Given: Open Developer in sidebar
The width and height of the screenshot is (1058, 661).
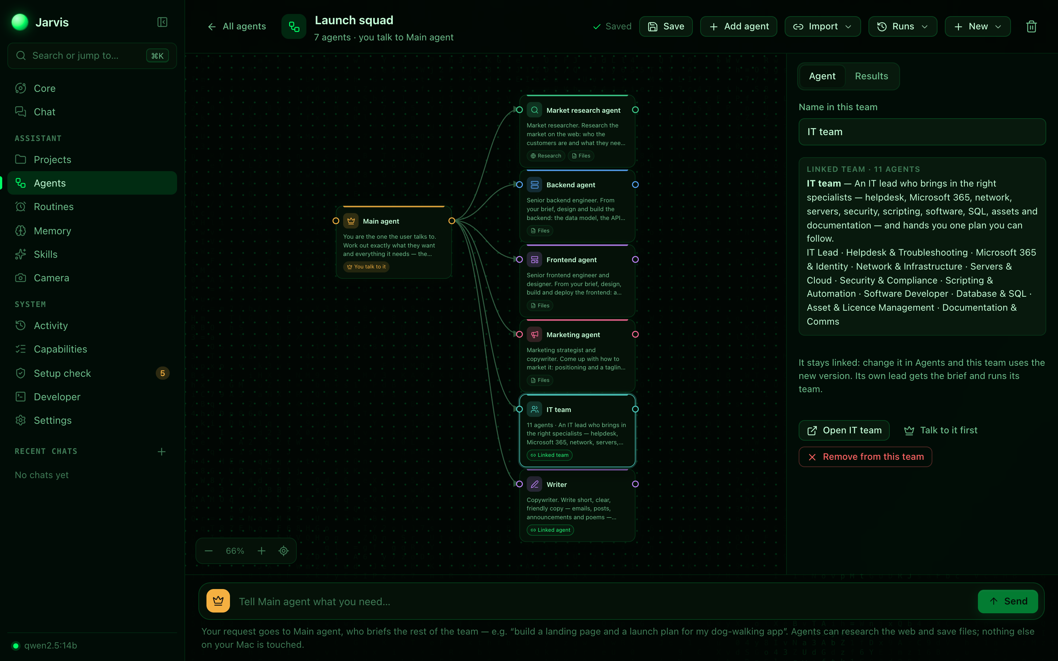Looking at the screenshot, I should 92,397.
